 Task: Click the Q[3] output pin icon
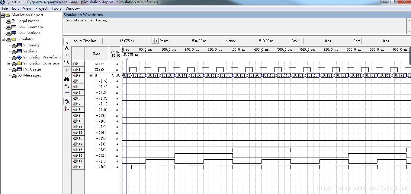tap(75, 150)
